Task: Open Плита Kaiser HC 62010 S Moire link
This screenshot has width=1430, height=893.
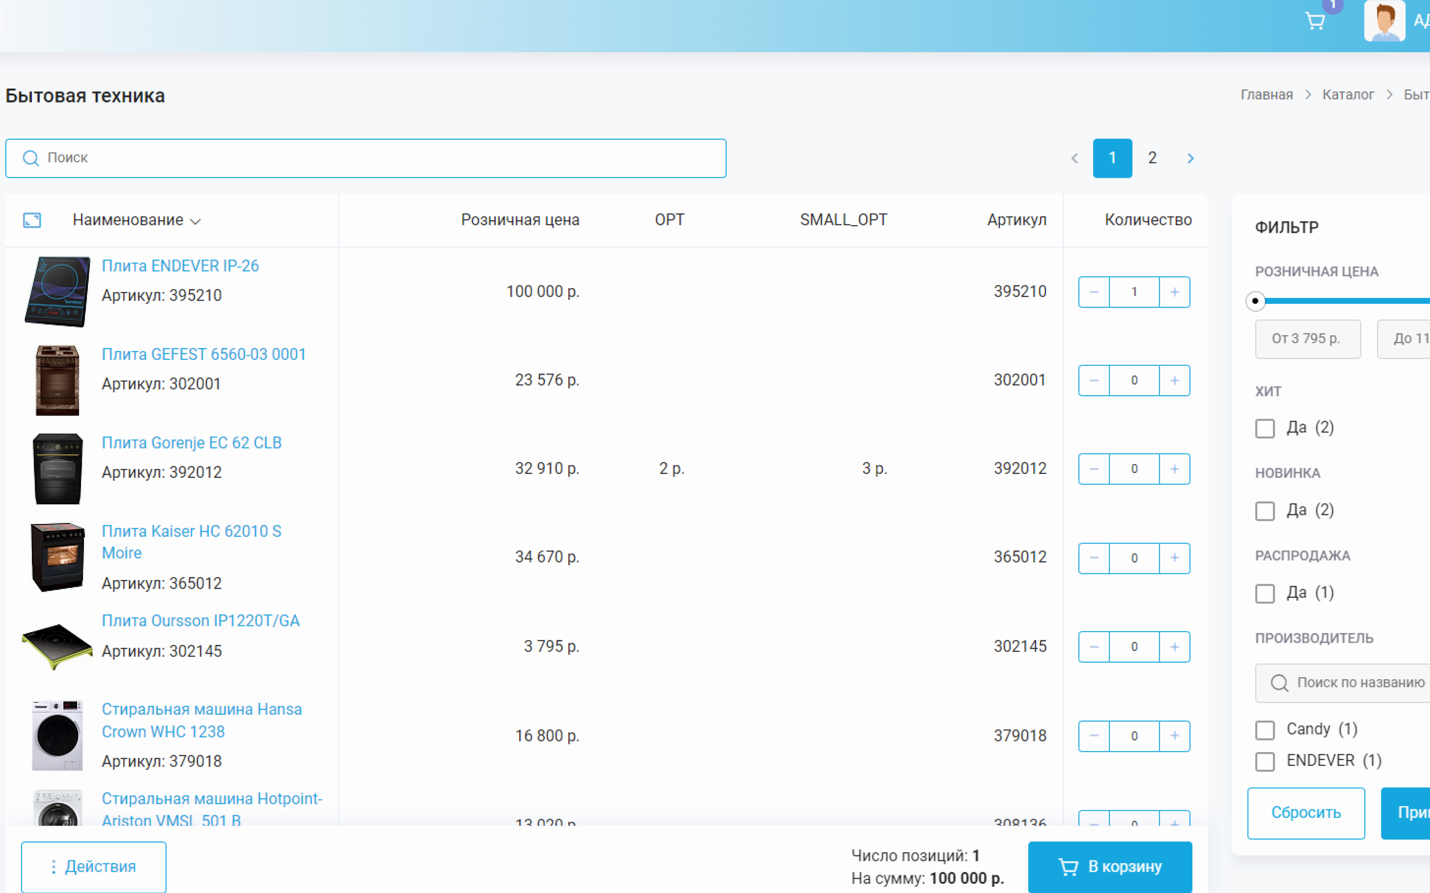Action: (x=191, y=542)
